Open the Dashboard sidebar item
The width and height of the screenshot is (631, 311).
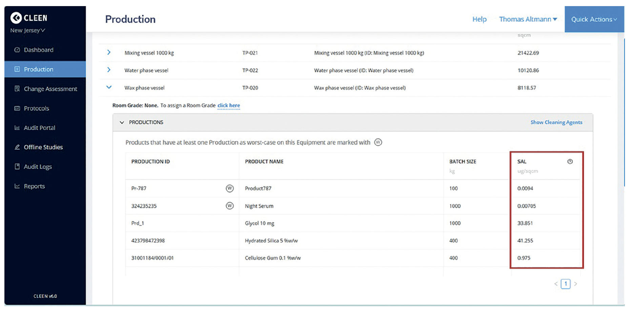coord(38,50)
